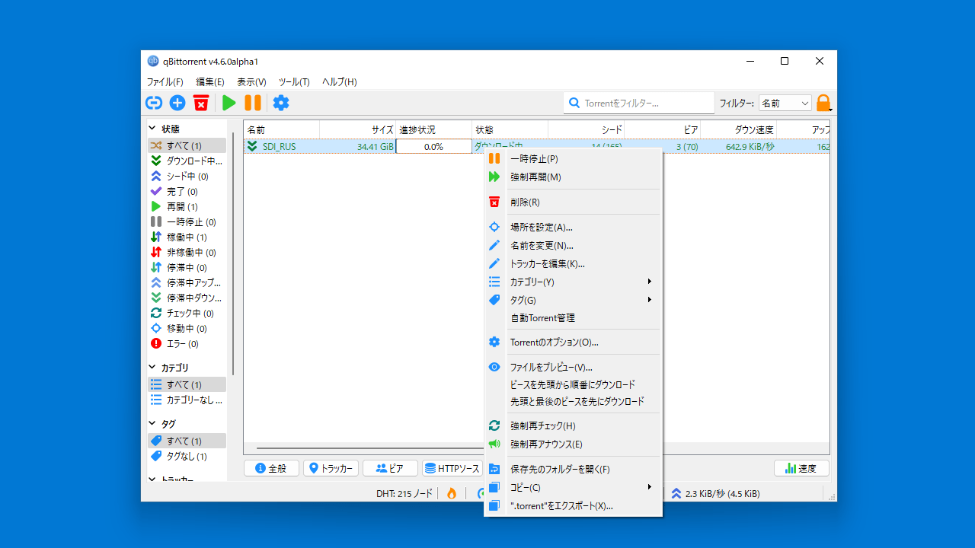
Task: Click the upload speed arrows in the status bar
Action: [676, 493]
